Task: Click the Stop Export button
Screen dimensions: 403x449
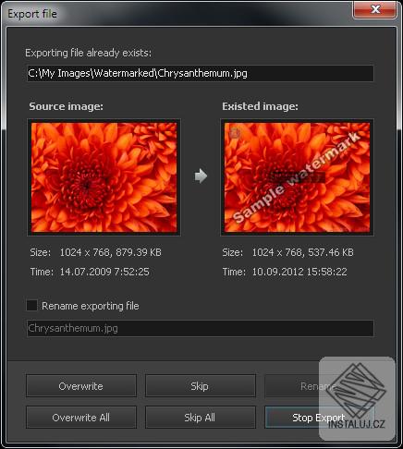Action: (x=319, y=418)
